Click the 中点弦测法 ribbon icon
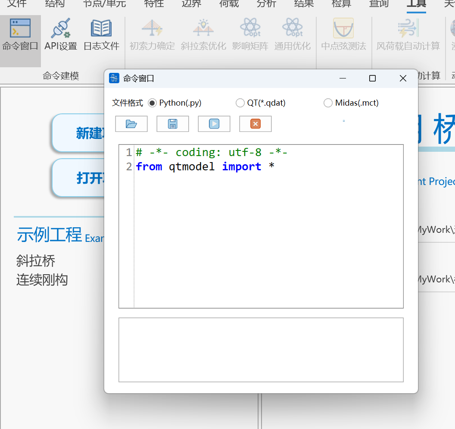Image resolution: width=455 pixels, height=429 pixels. click(343, 35)
